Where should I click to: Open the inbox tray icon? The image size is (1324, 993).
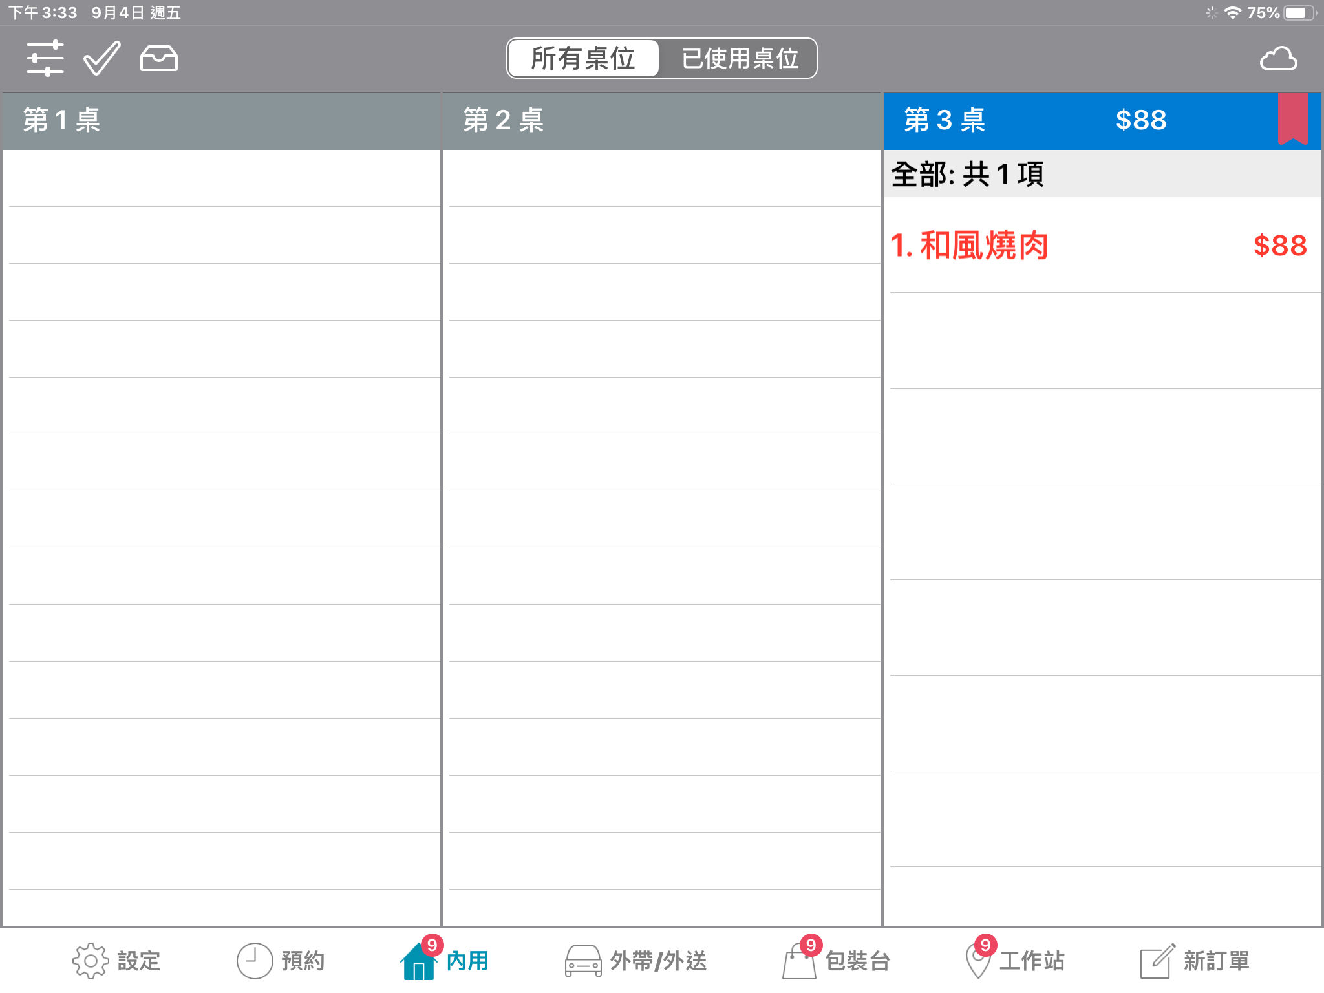click(158, 59)
